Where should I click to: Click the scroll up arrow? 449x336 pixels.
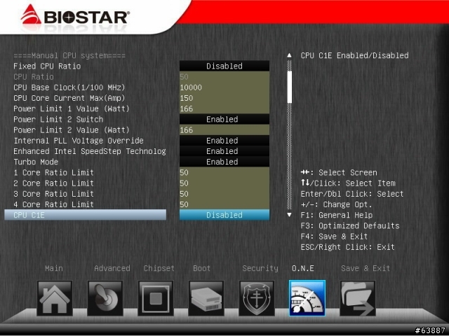(289, 55)
